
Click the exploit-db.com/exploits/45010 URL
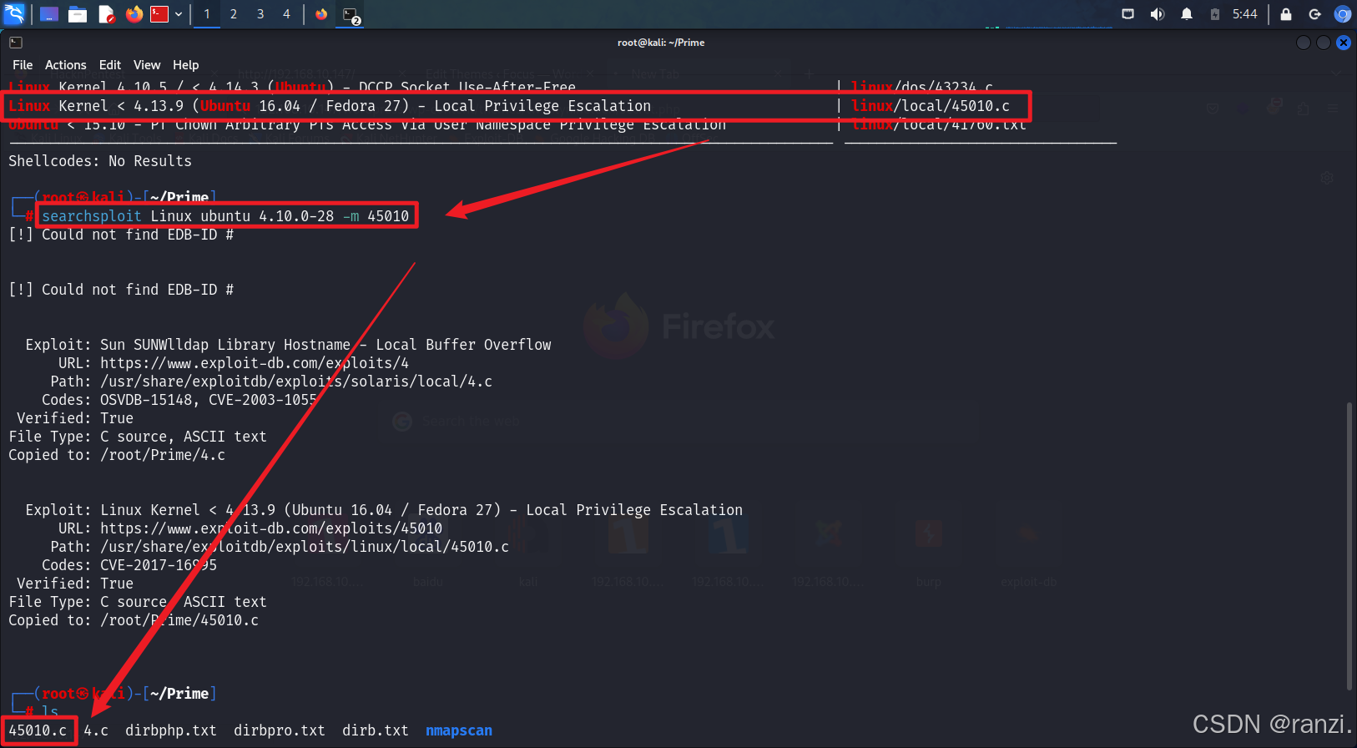(x=271, y=528)
